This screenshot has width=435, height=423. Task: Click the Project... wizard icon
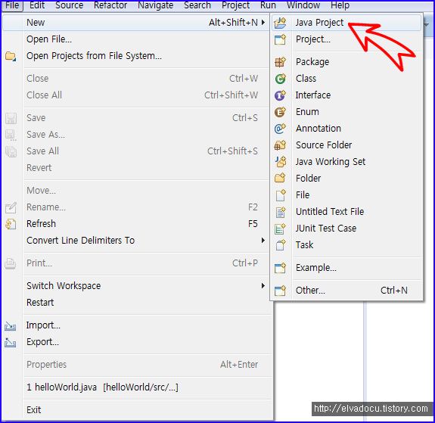click(x=280, y=39)
